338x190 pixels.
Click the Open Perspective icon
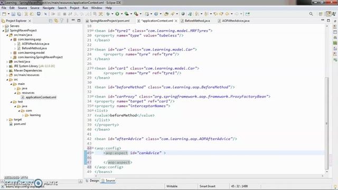pyautogui.click(x=321, y=14)
